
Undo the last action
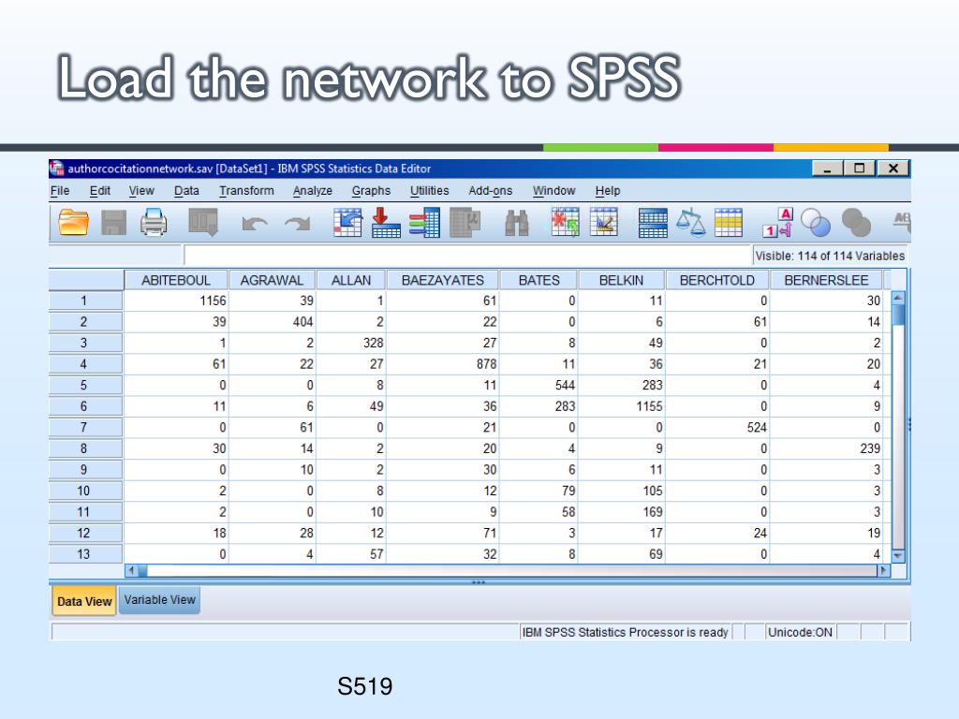[254, 224]
